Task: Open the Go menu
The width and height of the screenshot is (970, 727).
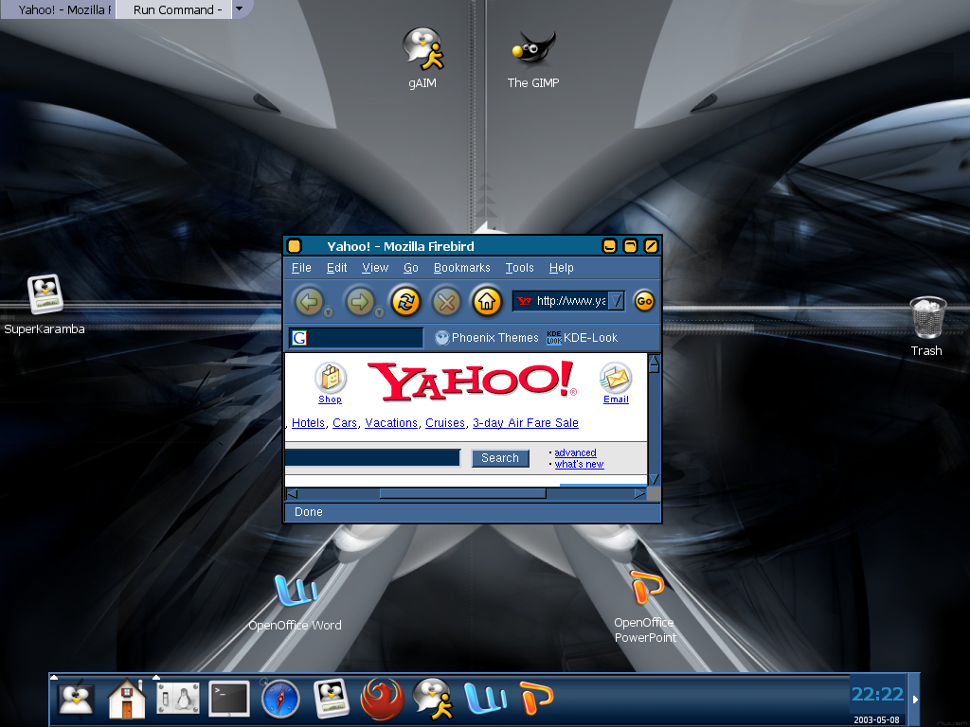Action: click(x=411, y=268)
